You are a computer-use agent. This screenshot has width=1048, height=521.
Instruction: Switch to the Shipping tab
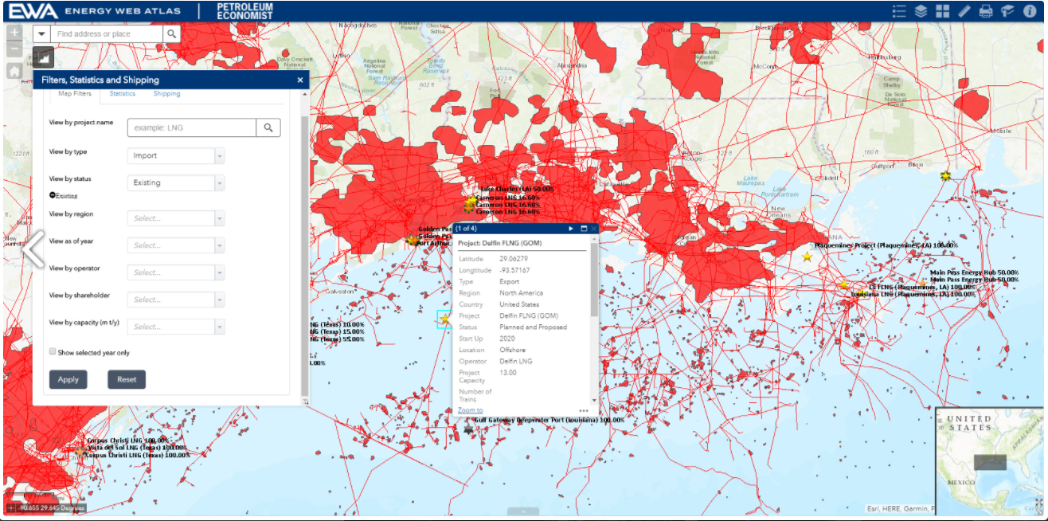(166, 94)
